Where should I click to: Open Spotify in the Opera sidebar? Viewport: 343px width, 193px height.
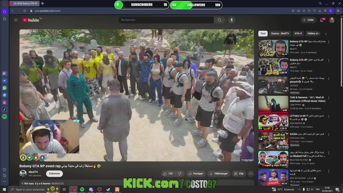coord(4,117)
